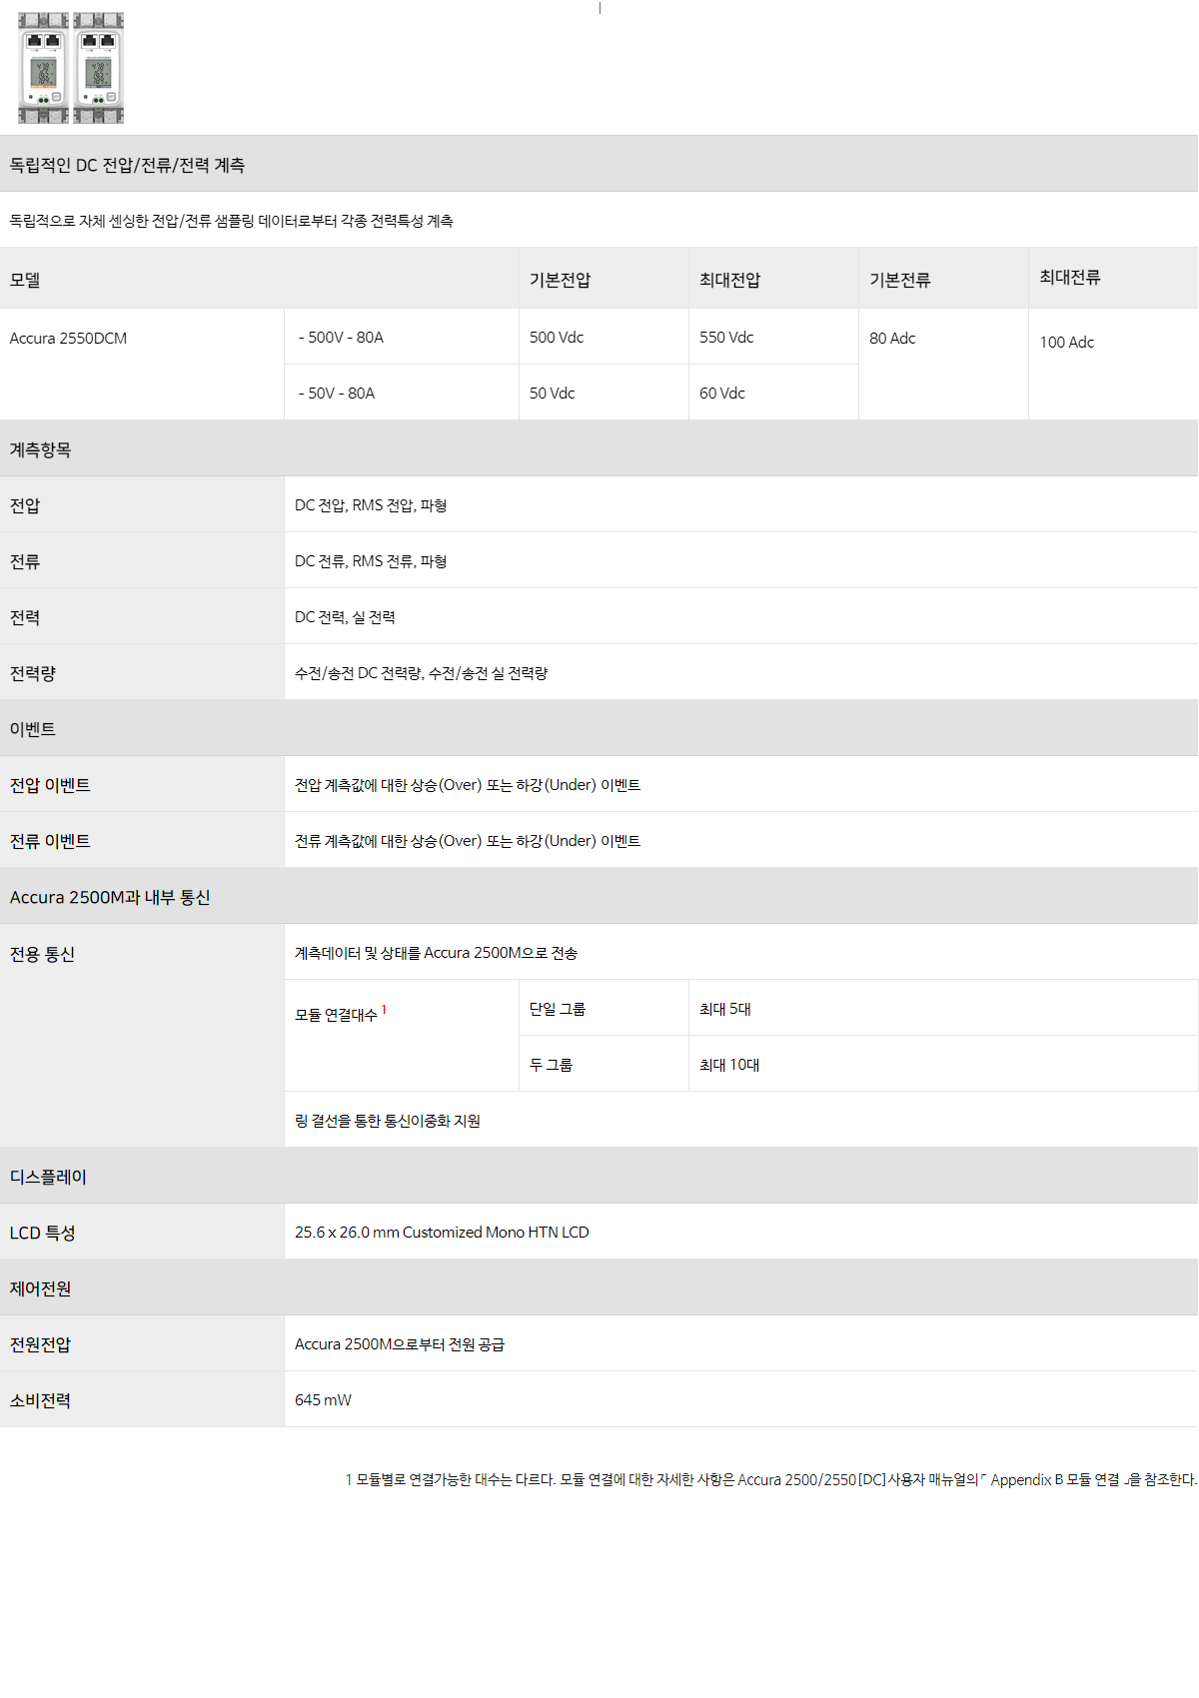Select the - 50V - 80A model row
The image size is (1199, 1698).
coord(337,394)
